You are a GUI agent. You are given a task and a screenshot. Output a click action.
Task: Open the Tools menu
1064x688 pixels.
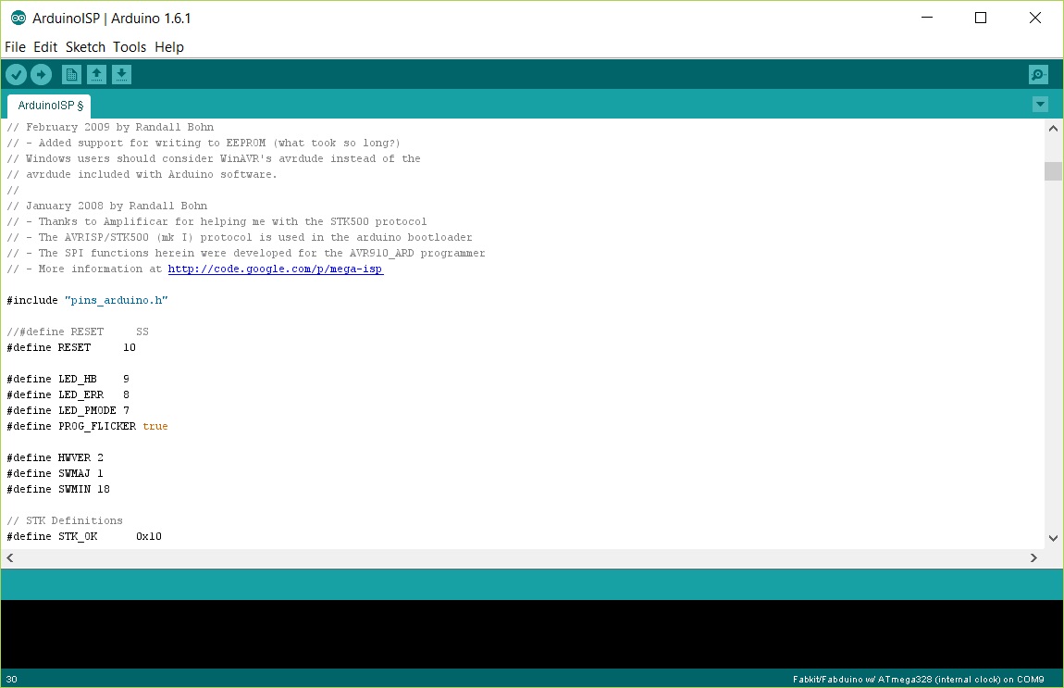point(130,47)
